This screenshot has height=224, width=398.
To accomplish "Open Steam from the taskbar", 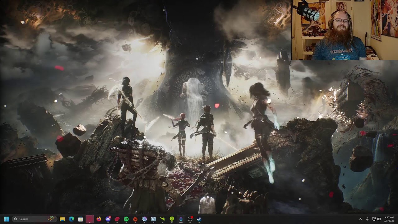I will click(x=199, y=219).
